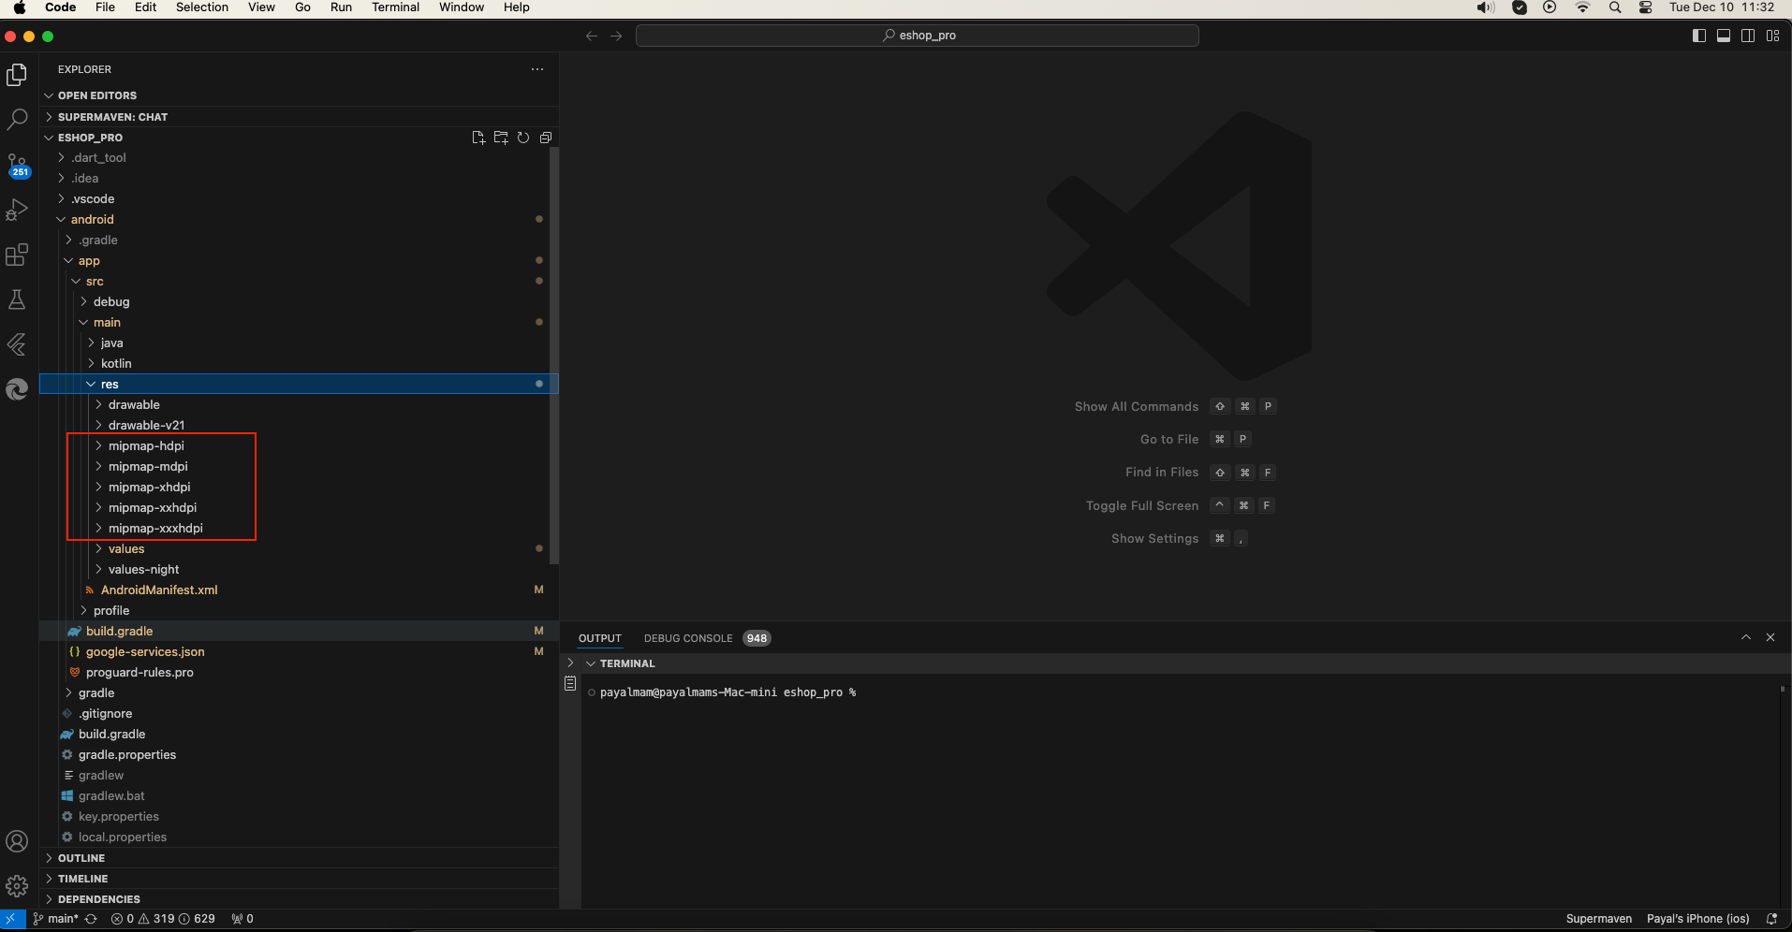This screenshot has width=1792, height=932.
Task: Select Payal's iPhone (ios) device
Action: [x=1697, y=919]
